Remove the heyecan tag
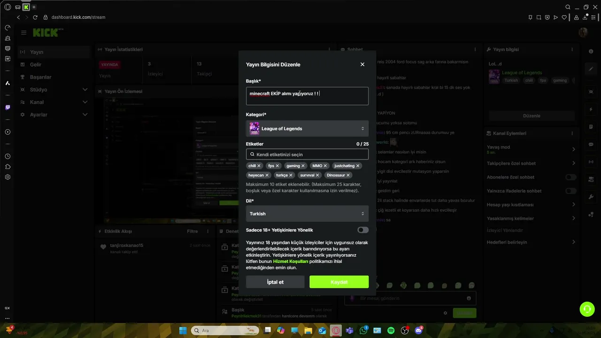 point(267,175)
